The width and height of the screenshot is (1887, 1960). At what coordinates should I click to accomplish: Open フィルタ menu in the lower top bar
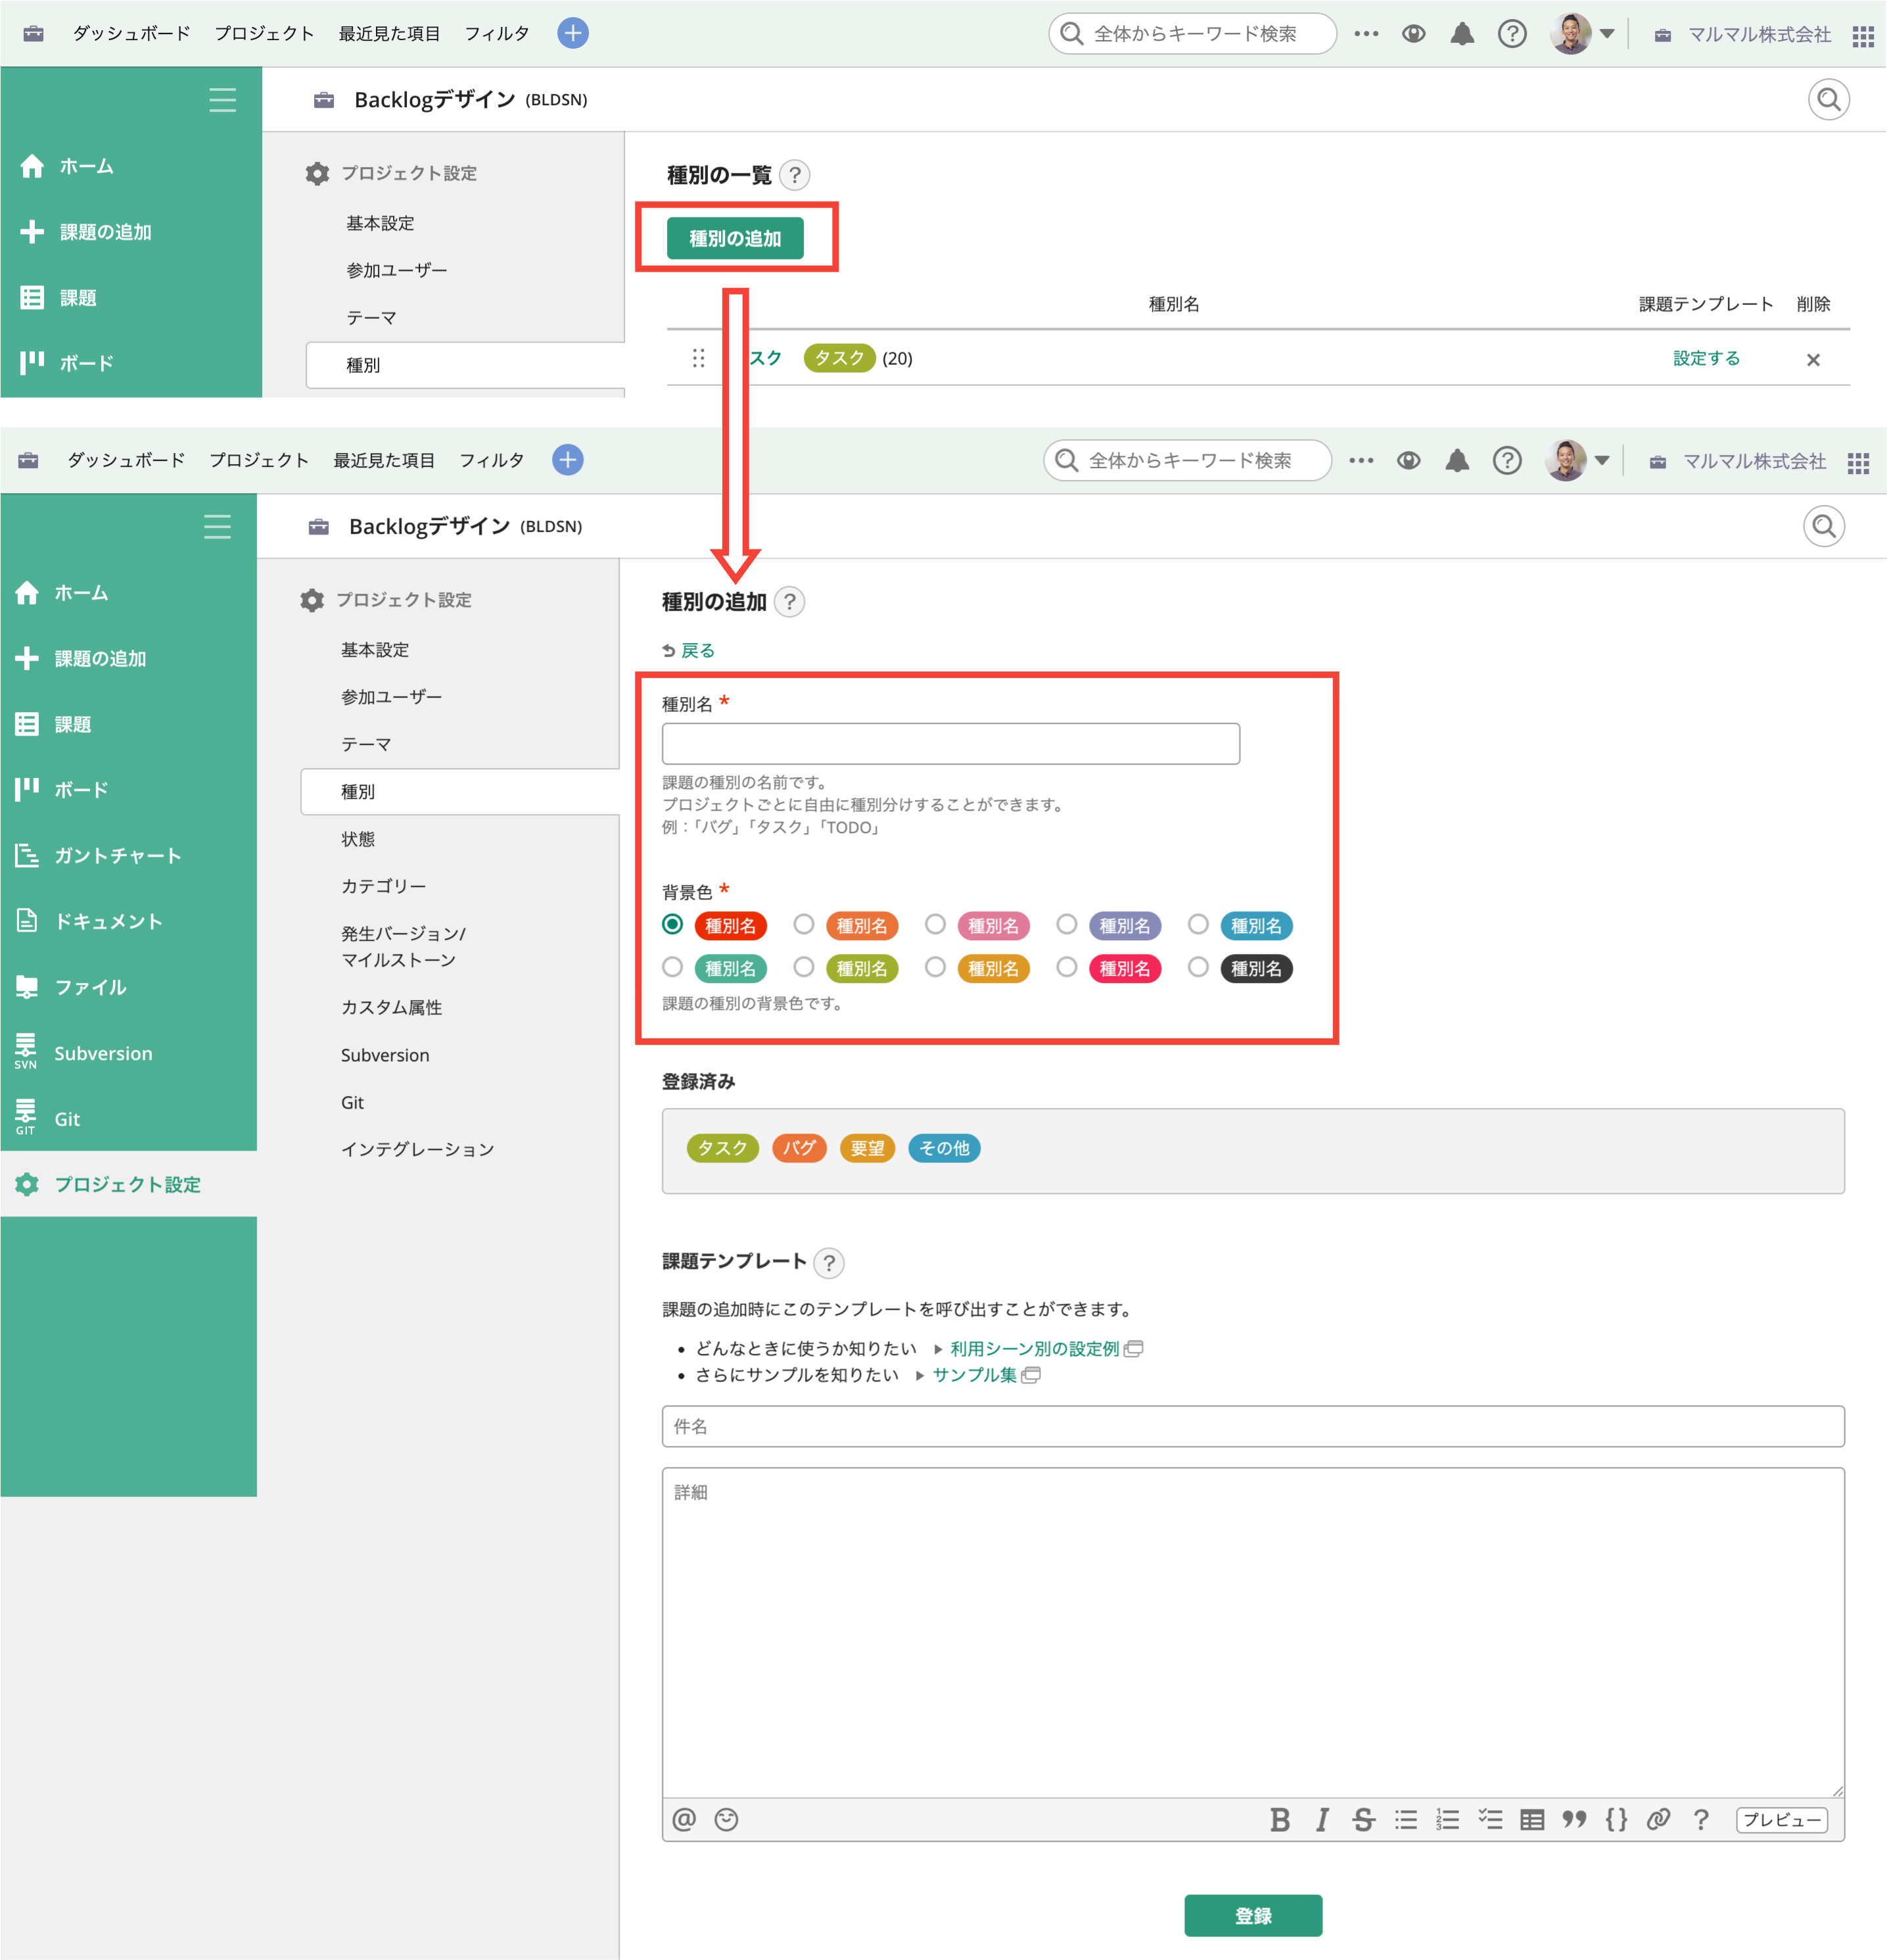point(492,460)
